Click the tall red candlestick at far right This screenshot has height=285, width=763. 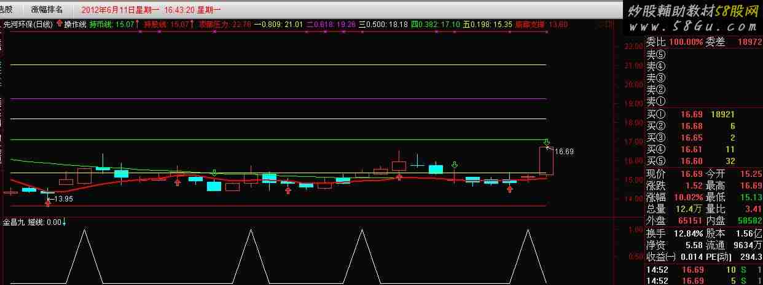coord(546,161)
